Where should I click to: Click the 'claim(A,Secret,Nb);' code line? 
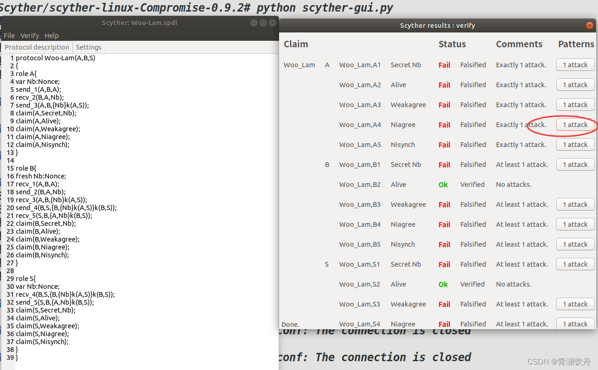click(46, 113)
